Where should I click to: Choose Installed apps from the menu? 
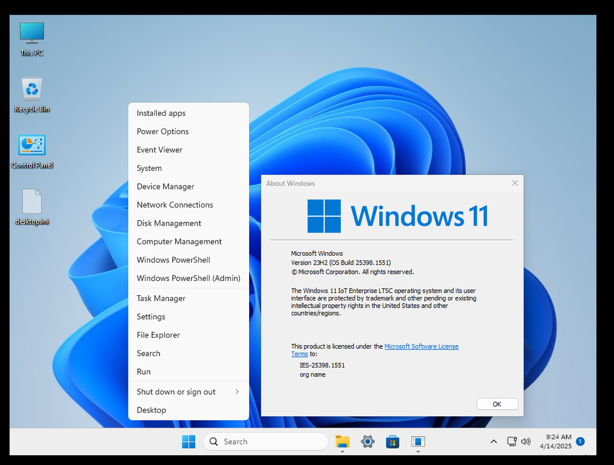tap(189, 113)
